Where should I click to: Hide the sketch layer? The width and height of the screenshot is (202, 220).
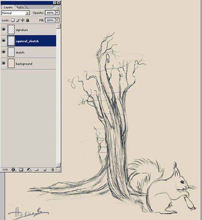pyautogui.click(x=4, y=52)
